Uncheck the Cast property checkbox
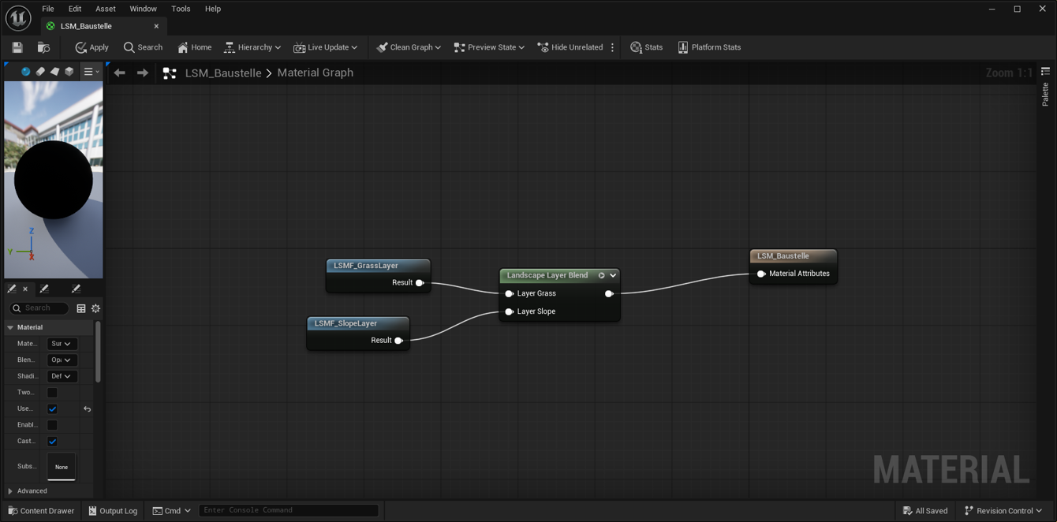Image resolution: width=1057 pixels, height=522 pixels. point(52,442)
